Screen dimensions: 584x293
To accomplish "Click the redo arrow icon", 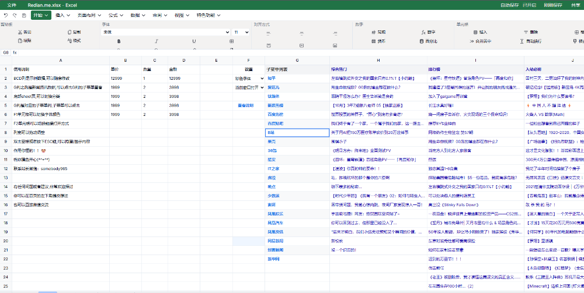I will (14, 15).
